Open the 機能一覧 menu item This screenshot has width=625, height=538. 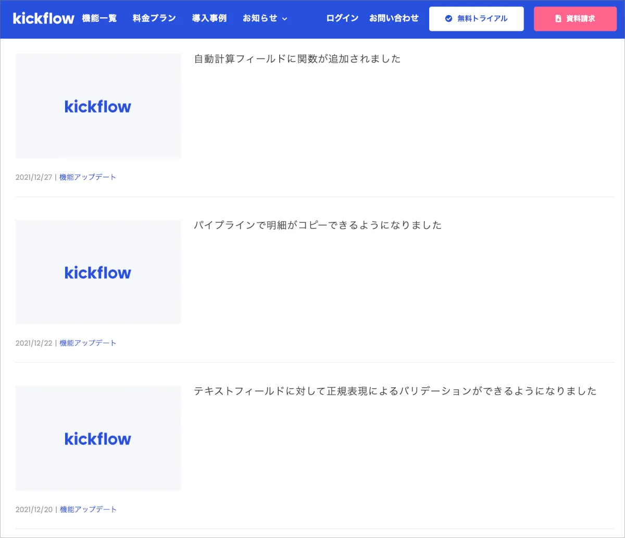(99, 18)
